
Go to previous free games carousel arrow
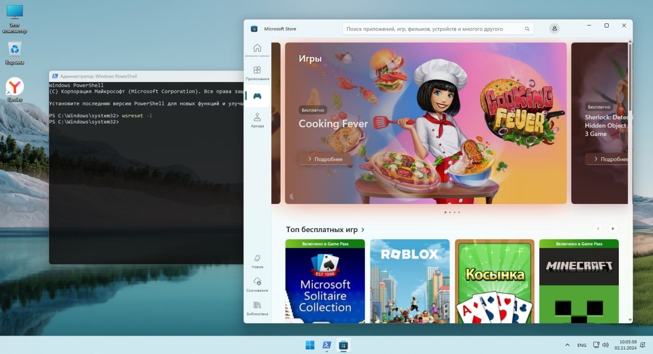pyautogui.click(x=598, y=229)
